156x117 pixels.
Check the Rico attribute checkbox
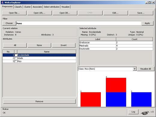pos(16,61)
